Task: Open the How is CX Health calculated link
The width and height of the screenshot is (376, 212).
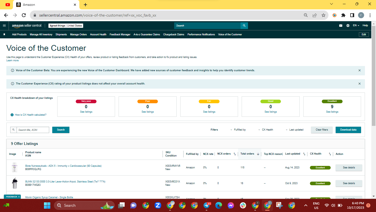Action: coord(31,115)
